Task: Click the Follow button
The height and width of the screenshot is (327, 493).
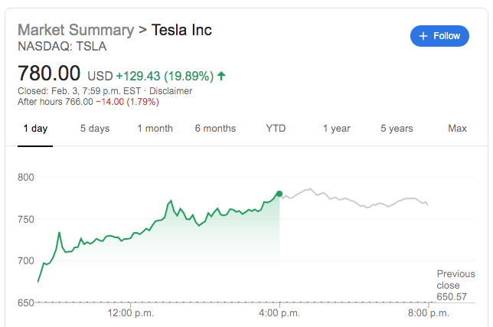Action: [439, 36]
